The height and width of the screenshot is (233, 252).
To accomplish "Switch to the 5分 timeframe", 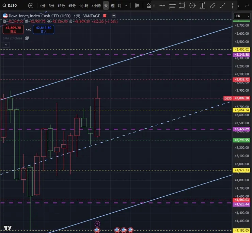I will 51,6.
